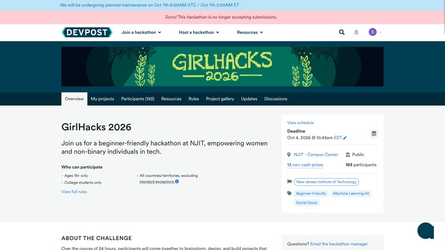Open the standard exceptions link
Screen dimensions: 445x250
click(157, 182)
